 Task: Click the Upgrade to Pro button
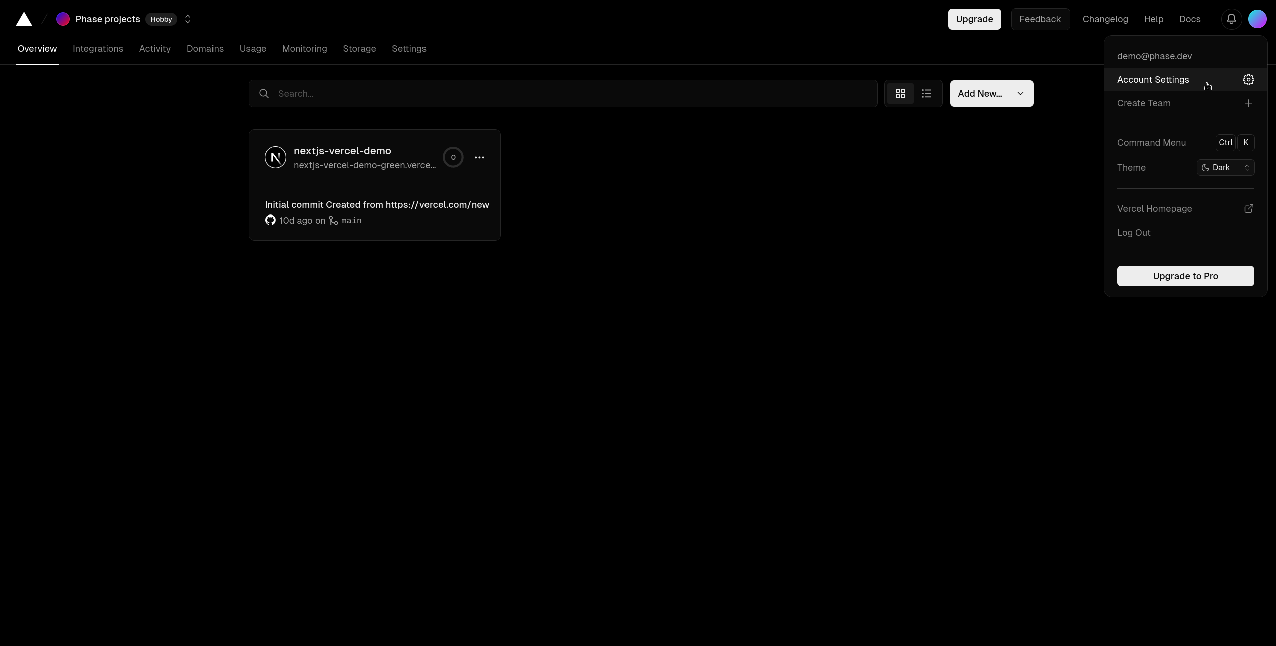1185,276
